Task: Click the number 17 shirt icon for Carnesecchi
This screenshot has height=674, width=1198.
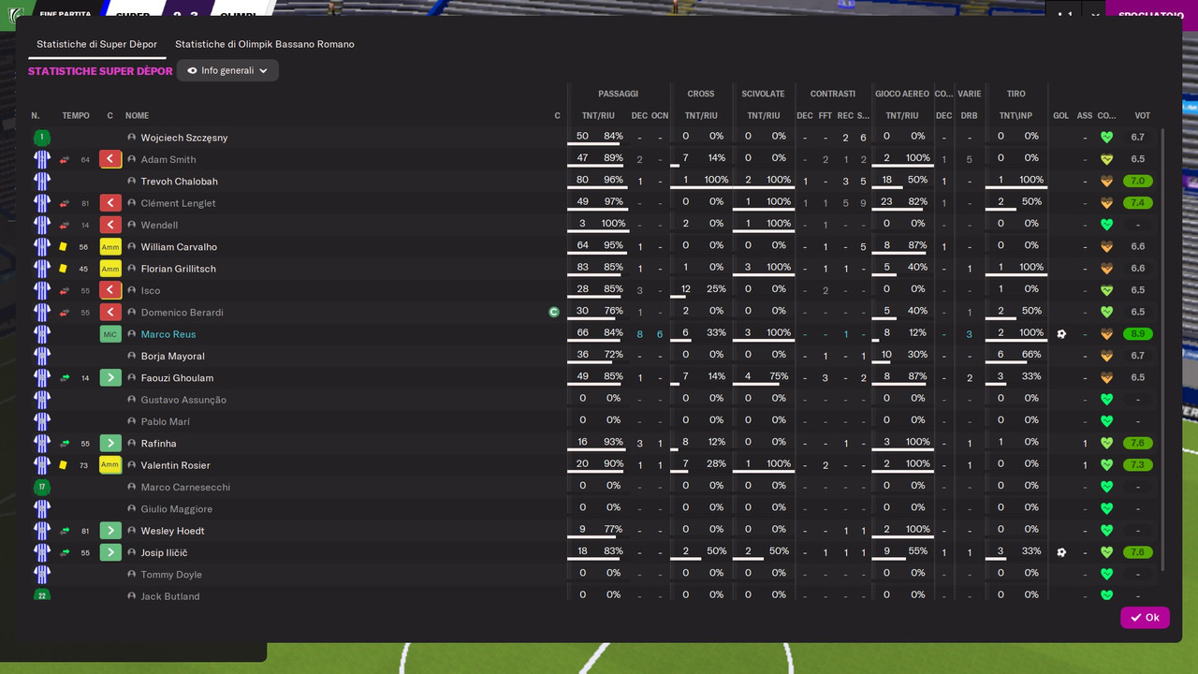Action: (42, 487)
